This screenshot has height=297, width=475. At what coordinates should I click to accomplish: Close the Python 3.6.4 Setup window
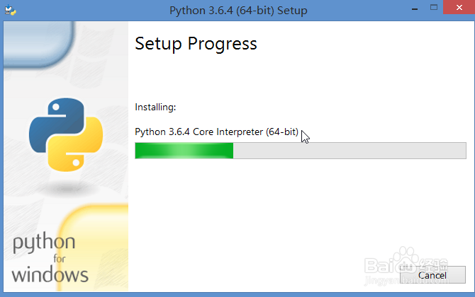tap(459, 7)
